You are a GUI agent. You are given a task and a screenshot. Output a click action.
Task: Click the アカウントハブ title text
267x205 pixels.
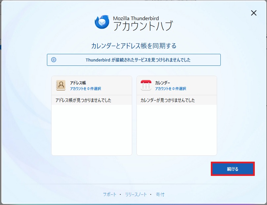tap(143, 26)
